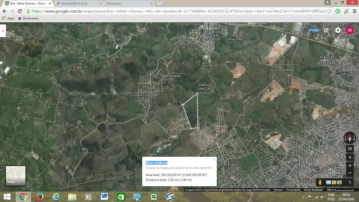Show hidden tray icons arrow
359x202 pixels.
point(303,197)
